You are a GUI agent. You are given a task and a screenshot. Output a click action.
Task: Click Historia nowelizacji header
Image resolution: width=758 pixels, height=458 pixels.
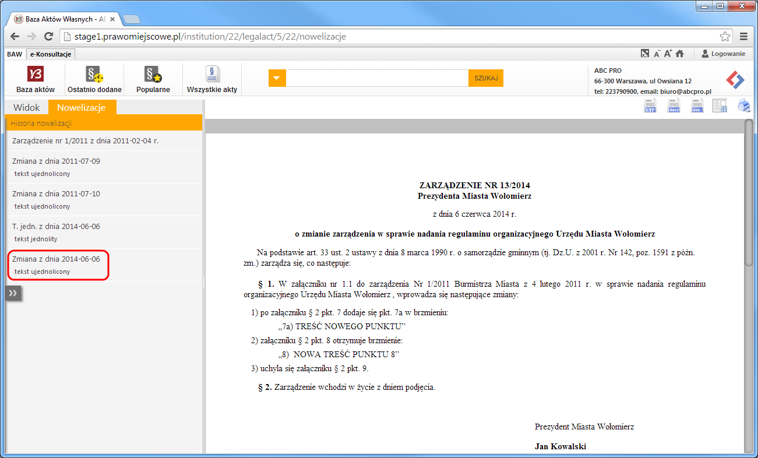104,123
